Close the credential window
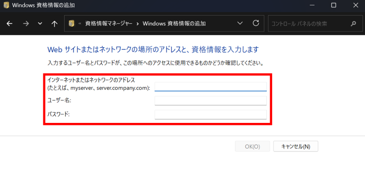Image resolution: width=365 pixels, height=188 pixels. coord(355,5)
